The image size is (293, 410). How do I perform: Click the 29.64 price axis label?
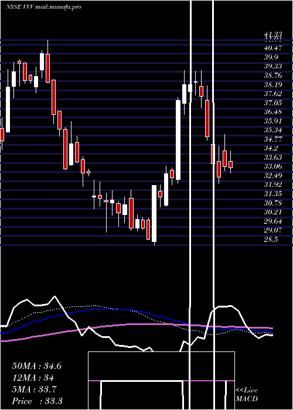pyautogui.click(x=272, y=221)
